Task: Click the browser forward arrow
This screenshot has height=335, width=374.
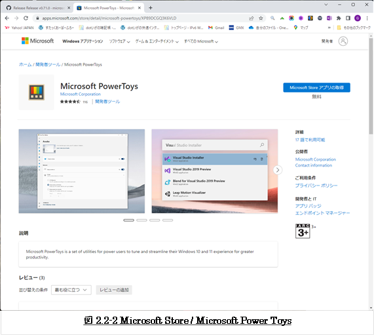Action: [16, 18]
